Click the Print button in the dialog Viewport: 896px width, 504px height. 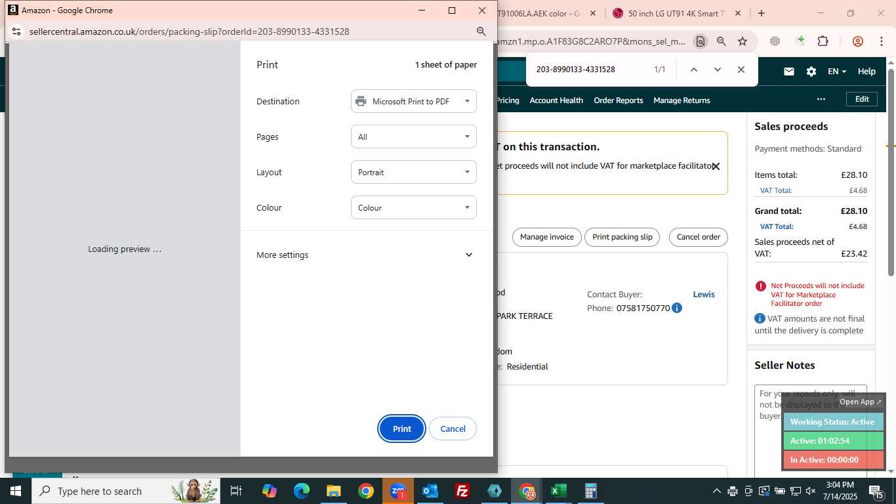click(x=401, y=429)
